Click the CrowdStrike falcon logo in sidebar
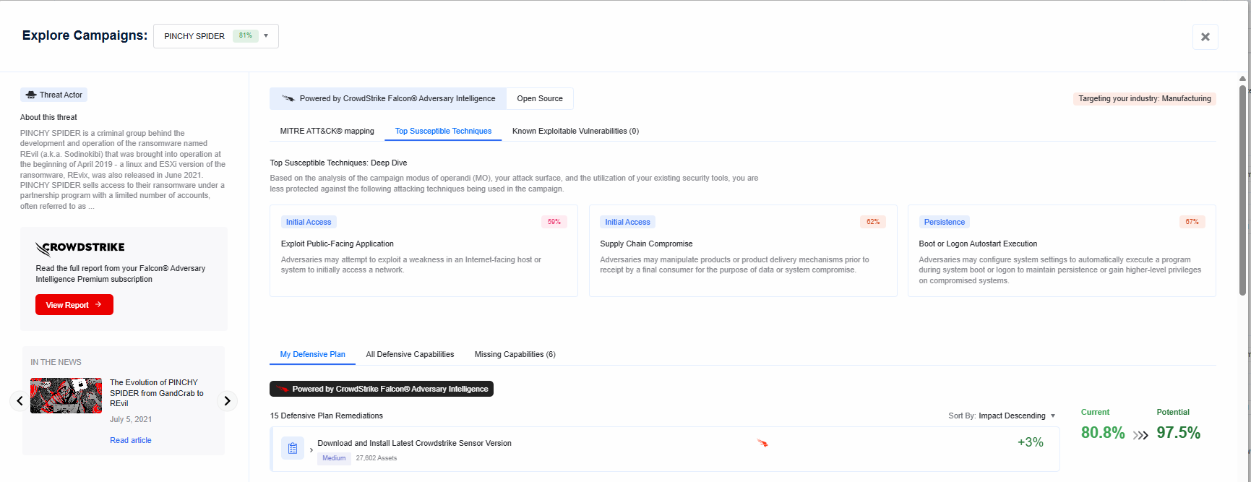 [80, 248]
